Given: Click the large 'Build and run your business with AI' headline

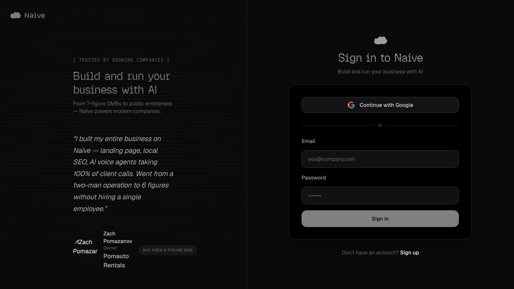Looking at the screenshot, I should pos(122,83).
